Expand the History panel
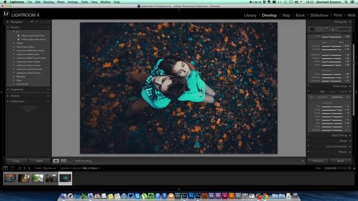 tap(8, 96)
